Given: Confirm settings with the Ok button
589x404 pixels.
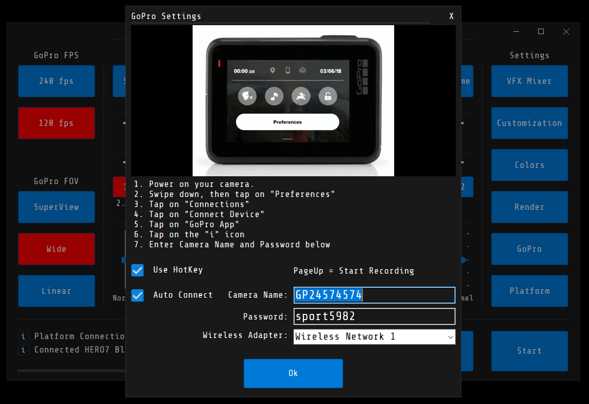Looking at the screenshot, I should pos(293,373).
